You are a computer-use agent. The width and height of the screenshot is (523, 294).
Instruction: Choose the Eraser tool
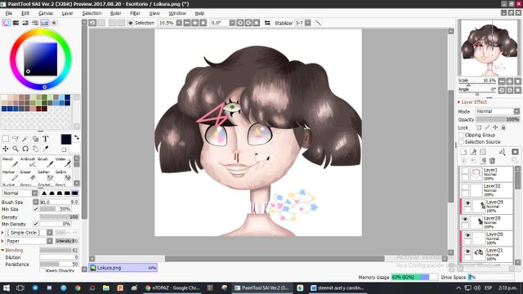pos(28,176)
